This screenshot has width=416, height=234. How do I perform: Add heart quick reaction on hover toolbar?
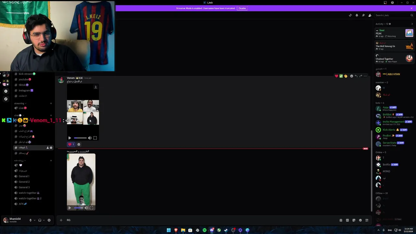336,76
